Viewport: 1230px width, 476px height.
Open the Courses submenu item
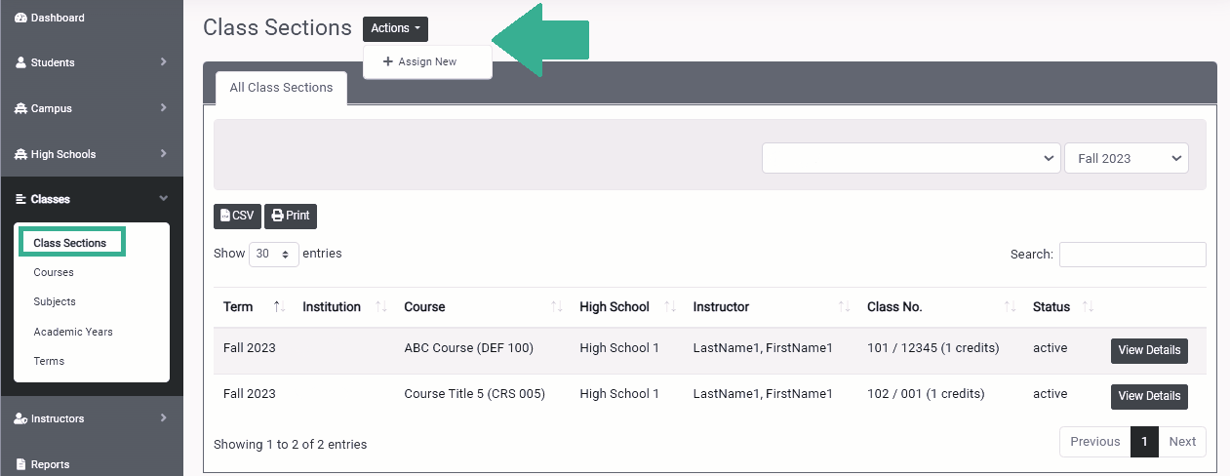click(x=54, y=272)
